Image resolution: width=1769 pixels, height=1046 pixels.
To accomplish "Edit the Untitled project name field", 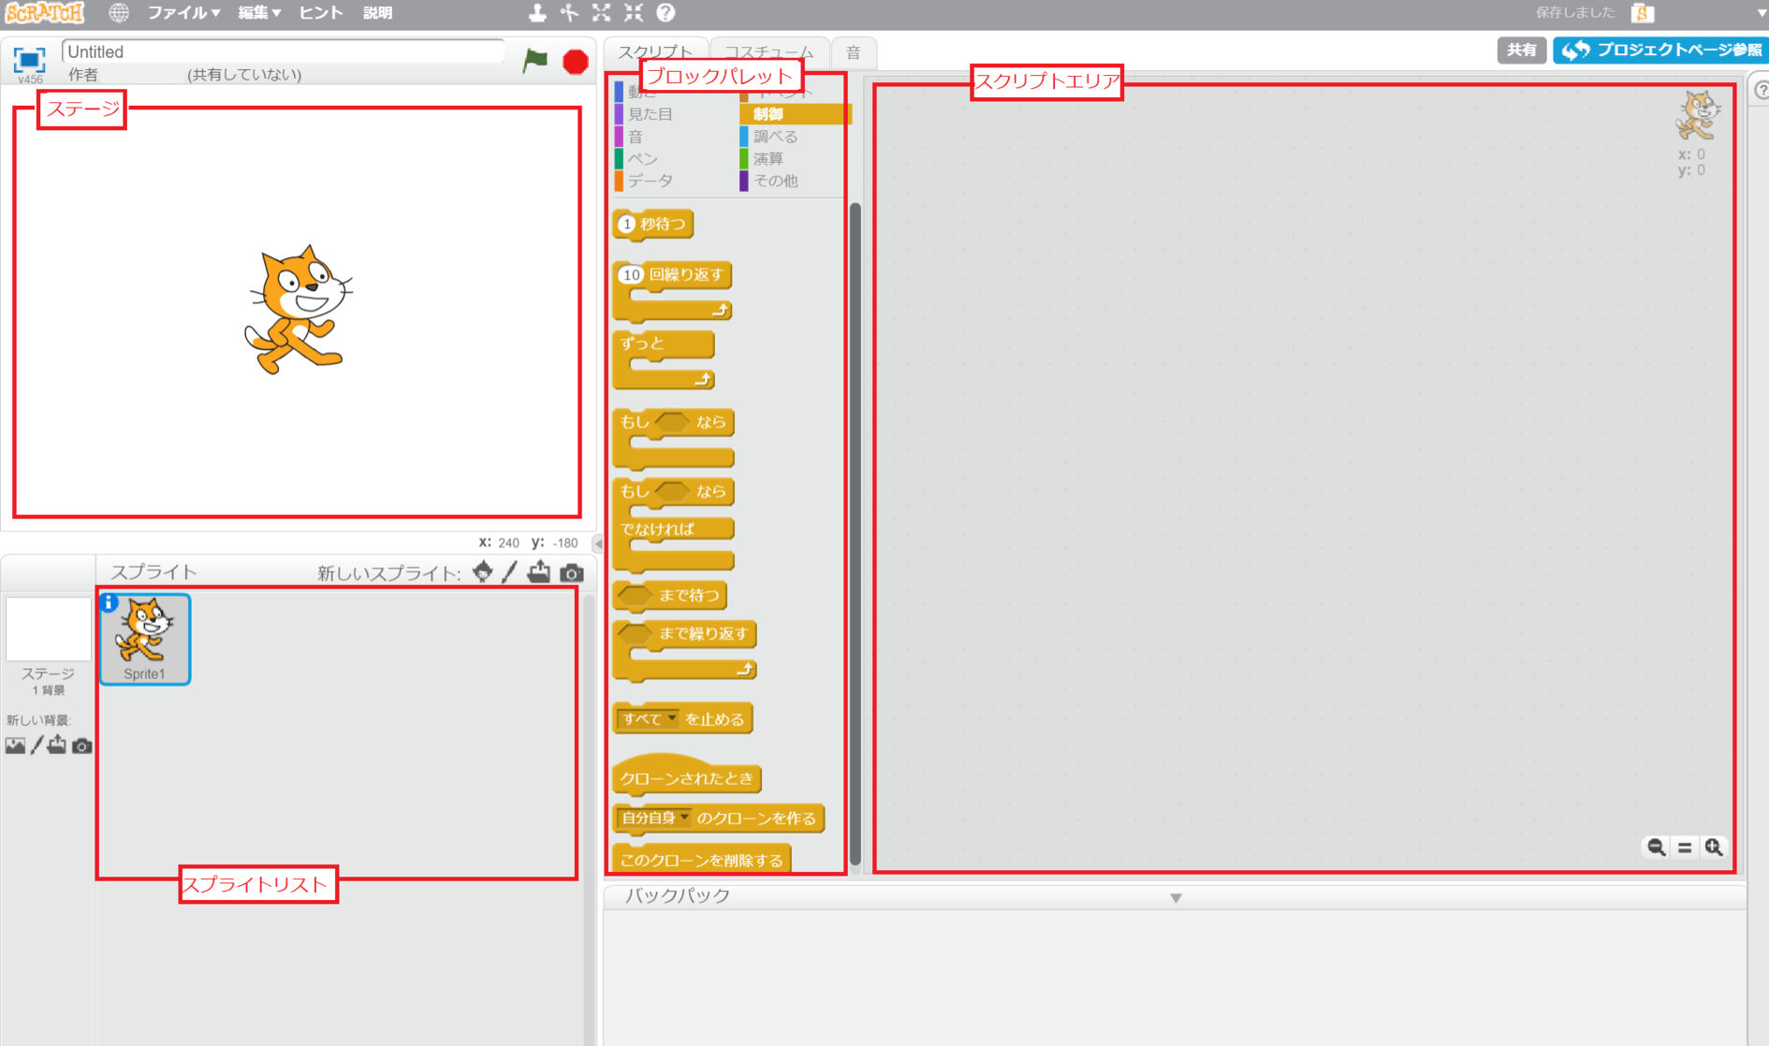I will point(283,51).
